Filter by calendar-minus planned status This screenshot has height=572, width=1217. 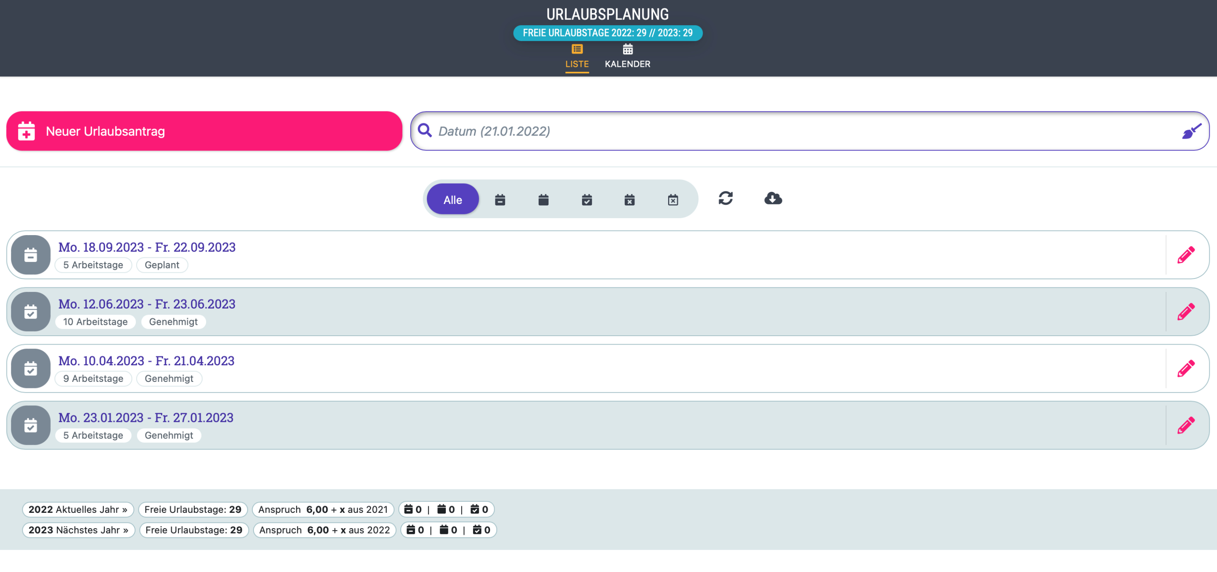(x=500, y=199)
